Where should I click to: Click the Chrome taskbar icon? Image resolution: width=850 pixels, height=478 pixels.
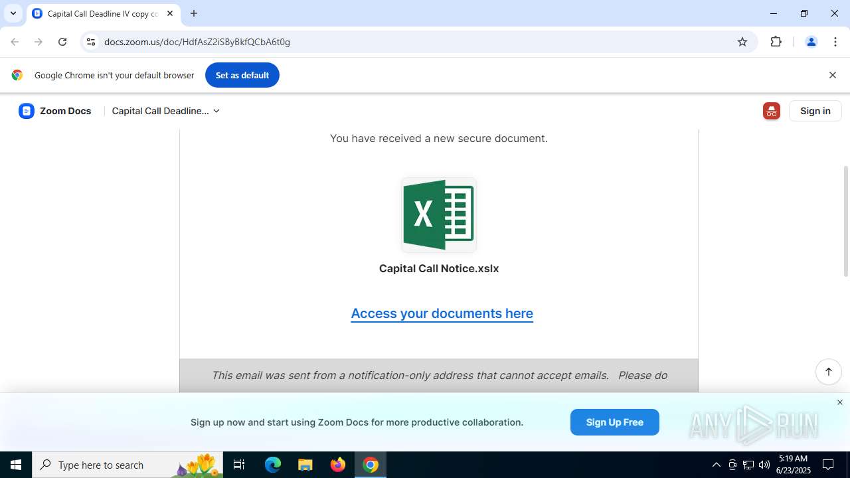[x=371, y=465]
